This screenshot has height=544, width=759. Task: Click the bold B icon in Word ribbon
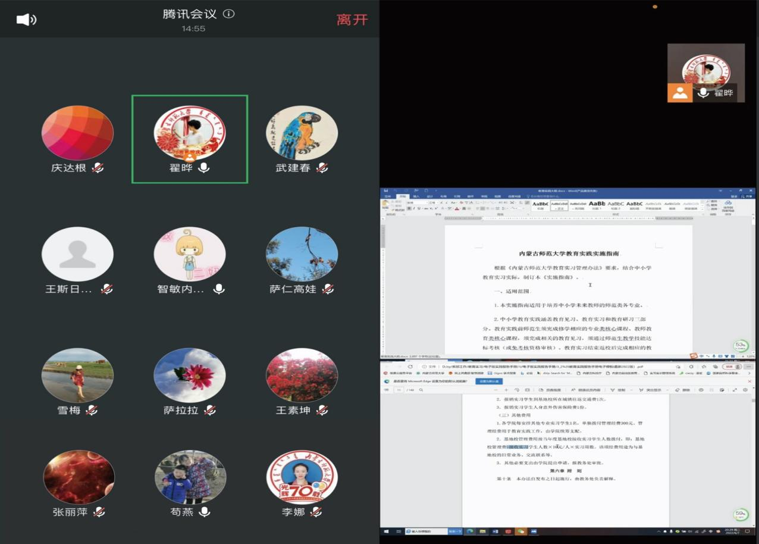(409, 209)
